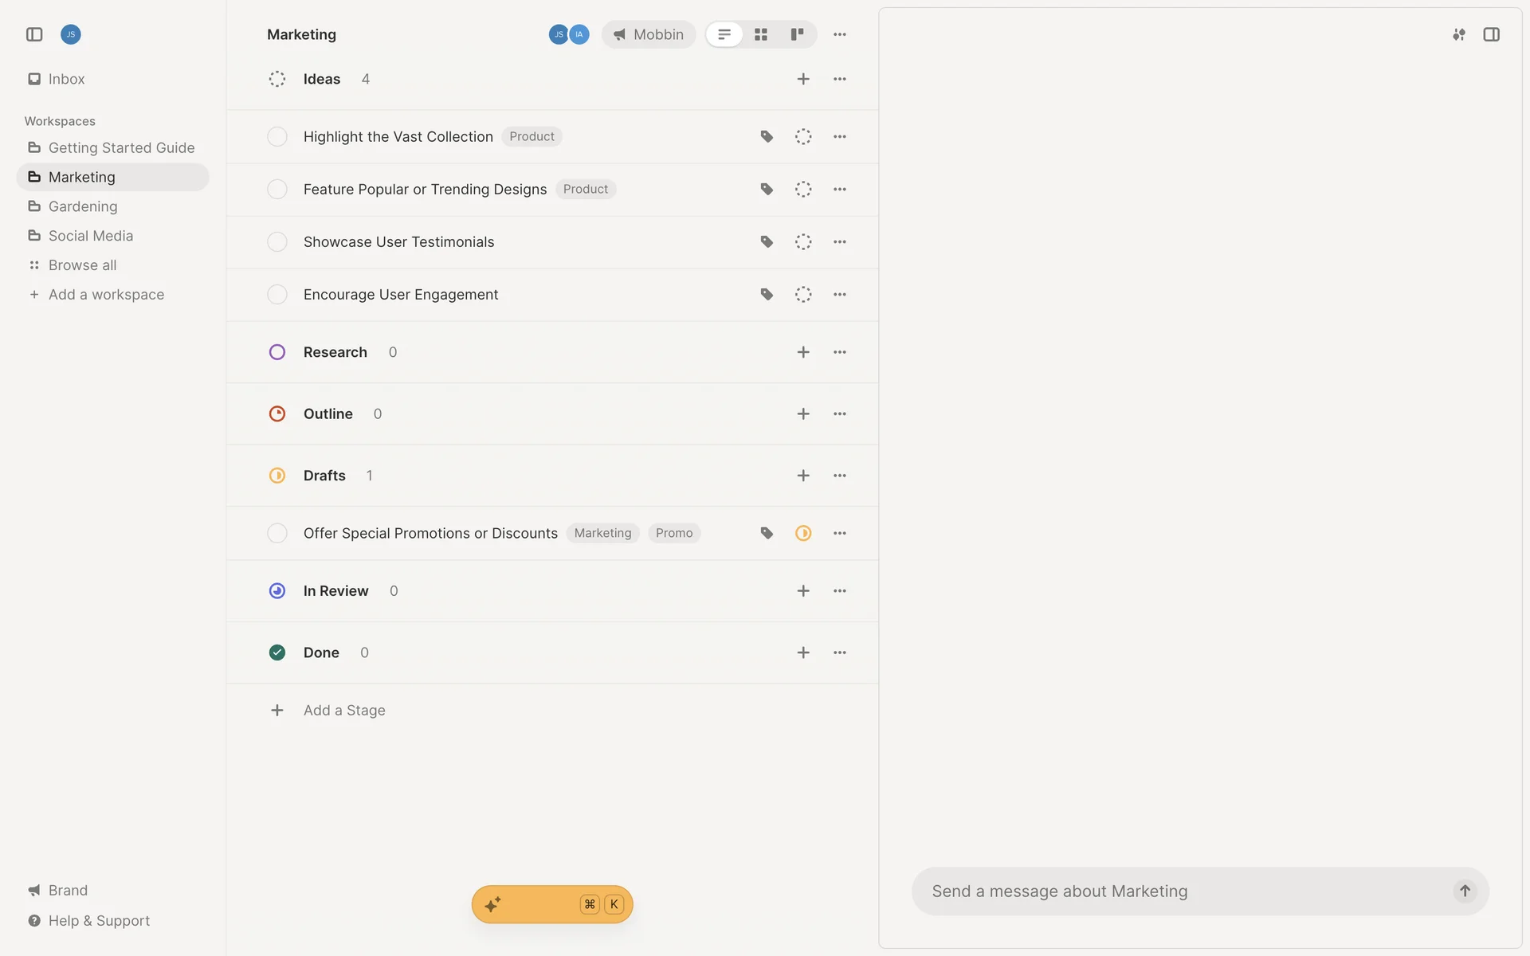Toggle the right side panel icon

(x=1492, y=34)
